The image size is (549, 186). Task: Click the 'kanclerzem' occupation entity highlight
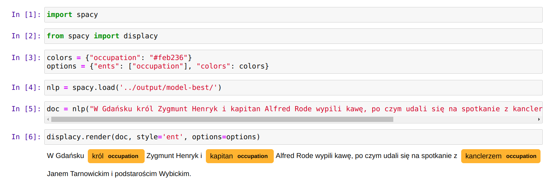501,156
